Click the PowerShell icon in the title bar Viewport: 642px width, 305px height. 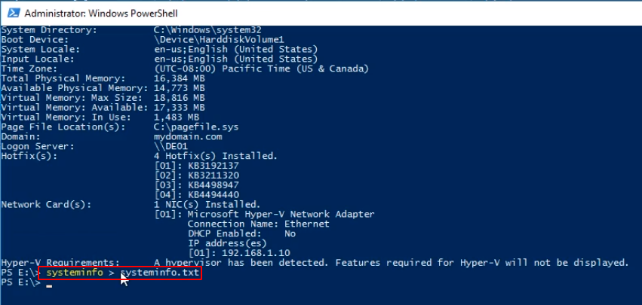tap(14, 13)
